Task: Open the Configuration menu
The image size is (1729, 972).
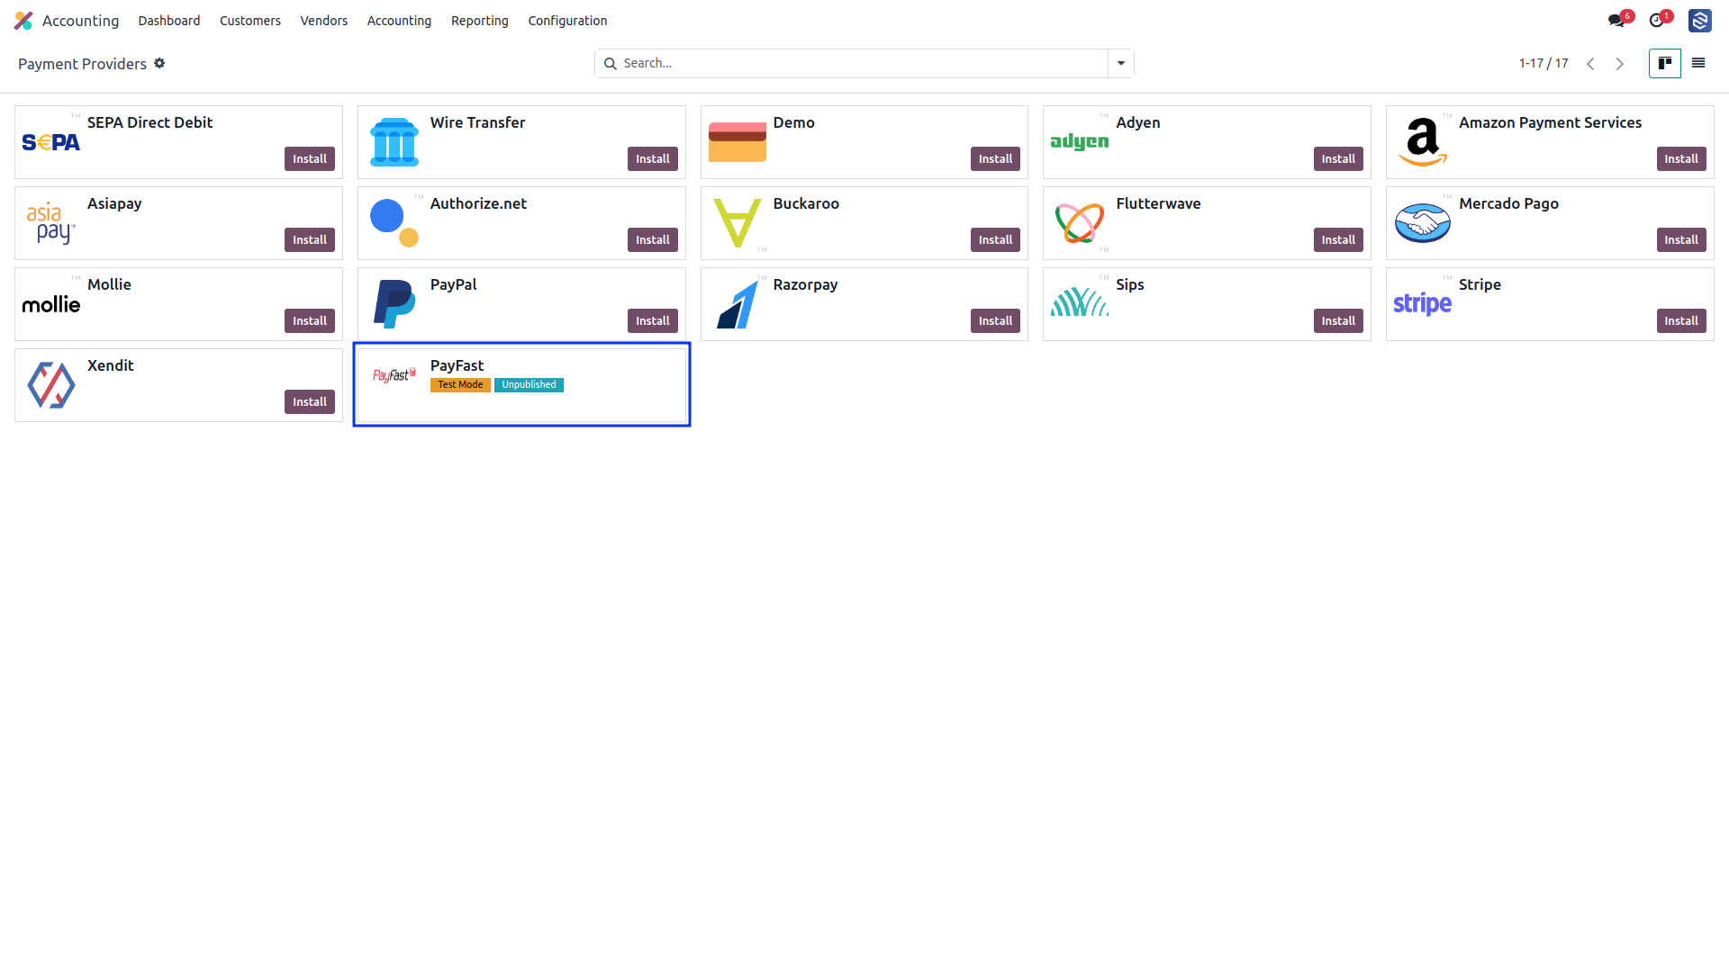Action: (567, 21)
